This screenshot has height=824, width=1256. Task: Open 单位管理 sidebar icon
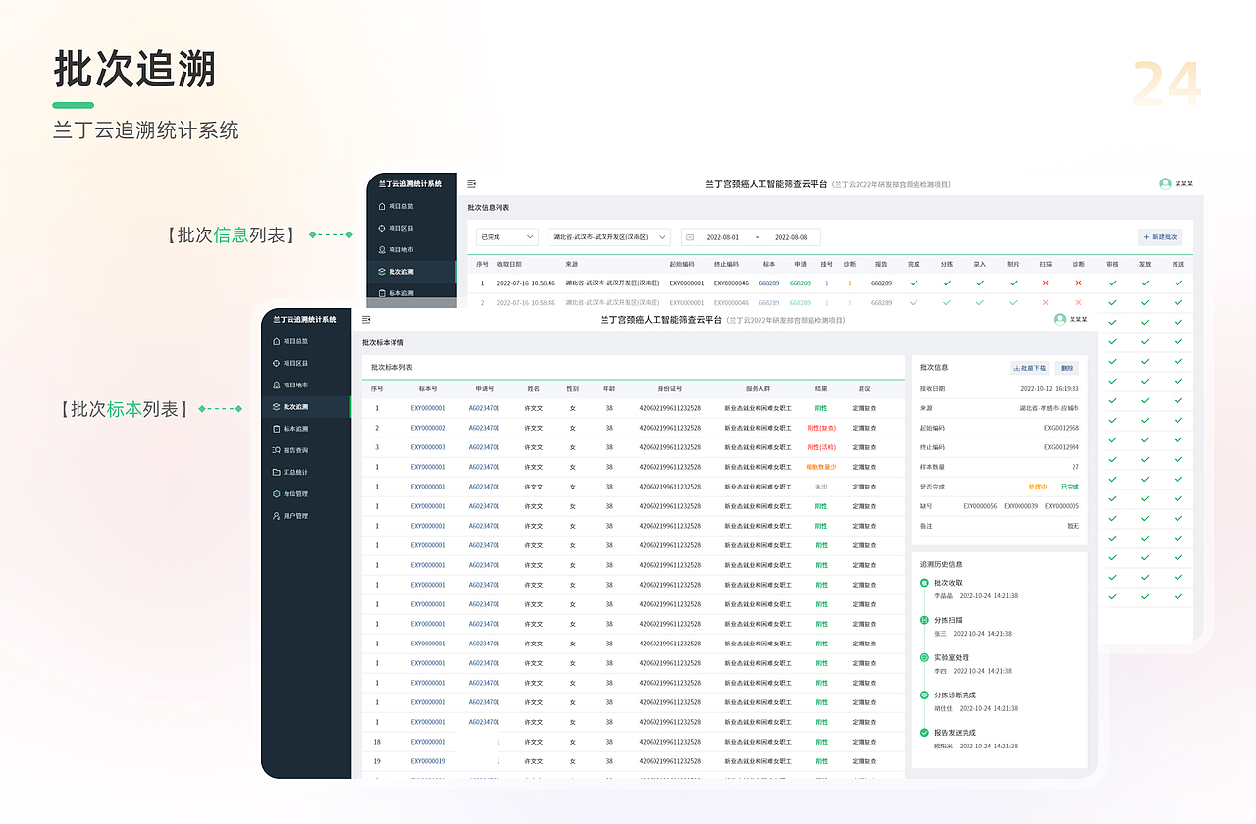point(276,494)
